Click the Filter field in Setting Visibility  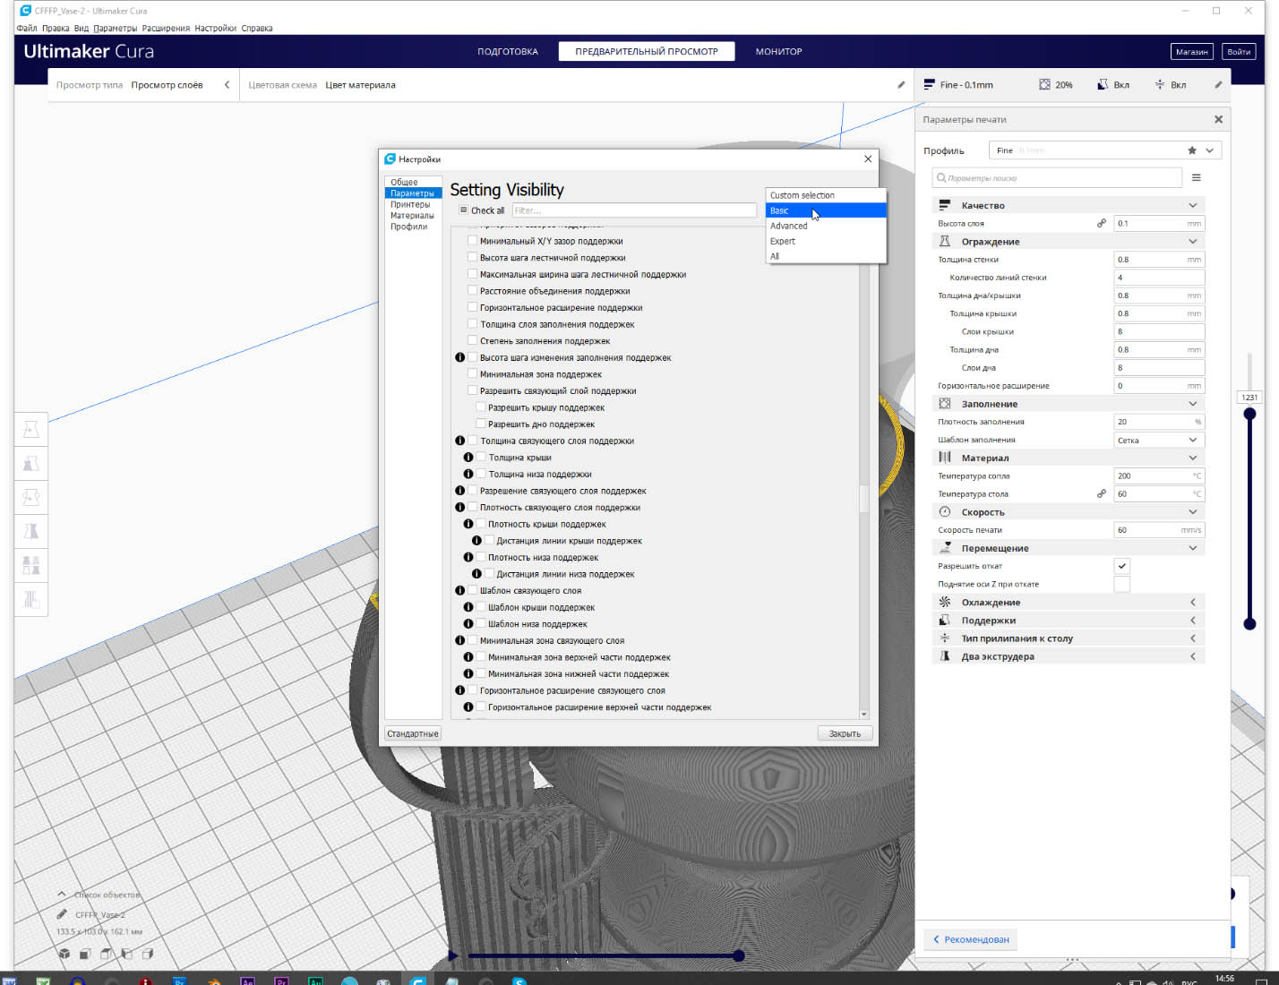click(634, 210)
